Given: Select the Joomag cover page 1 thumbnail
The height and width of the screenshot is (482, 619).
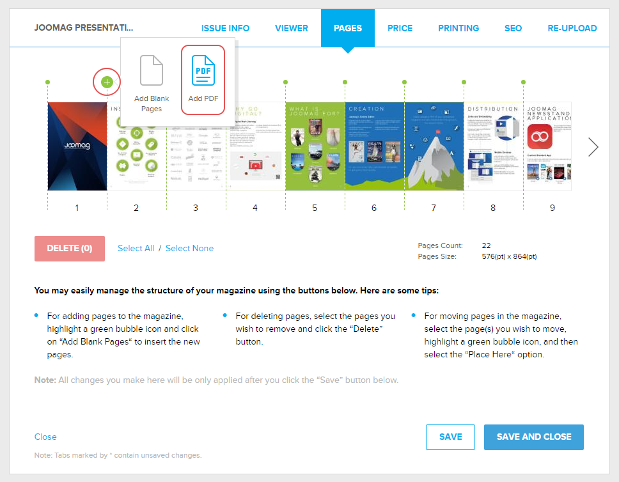Looking at the screenshot, I should coord(77,146).
